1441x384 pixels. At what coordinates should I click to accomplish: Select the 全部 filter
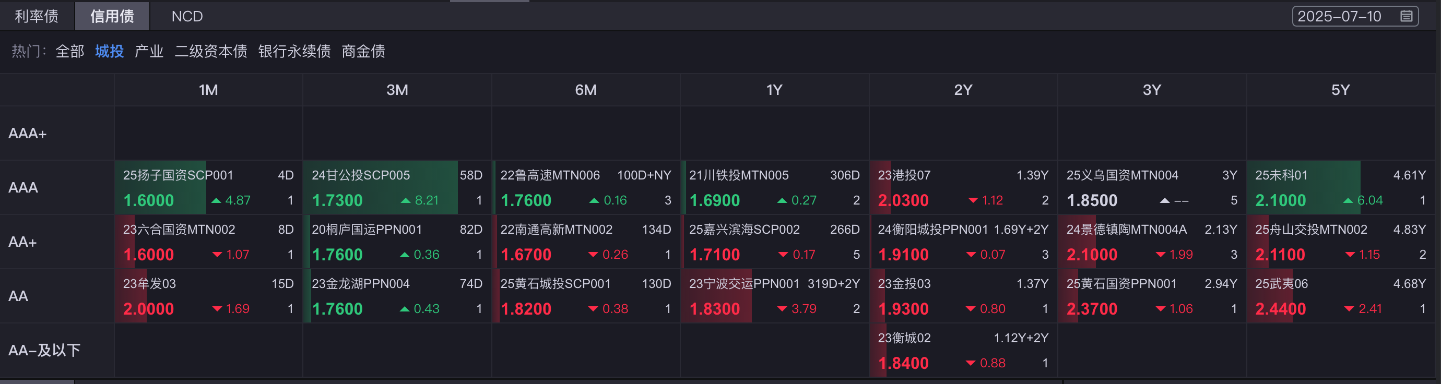pos(70,52)
